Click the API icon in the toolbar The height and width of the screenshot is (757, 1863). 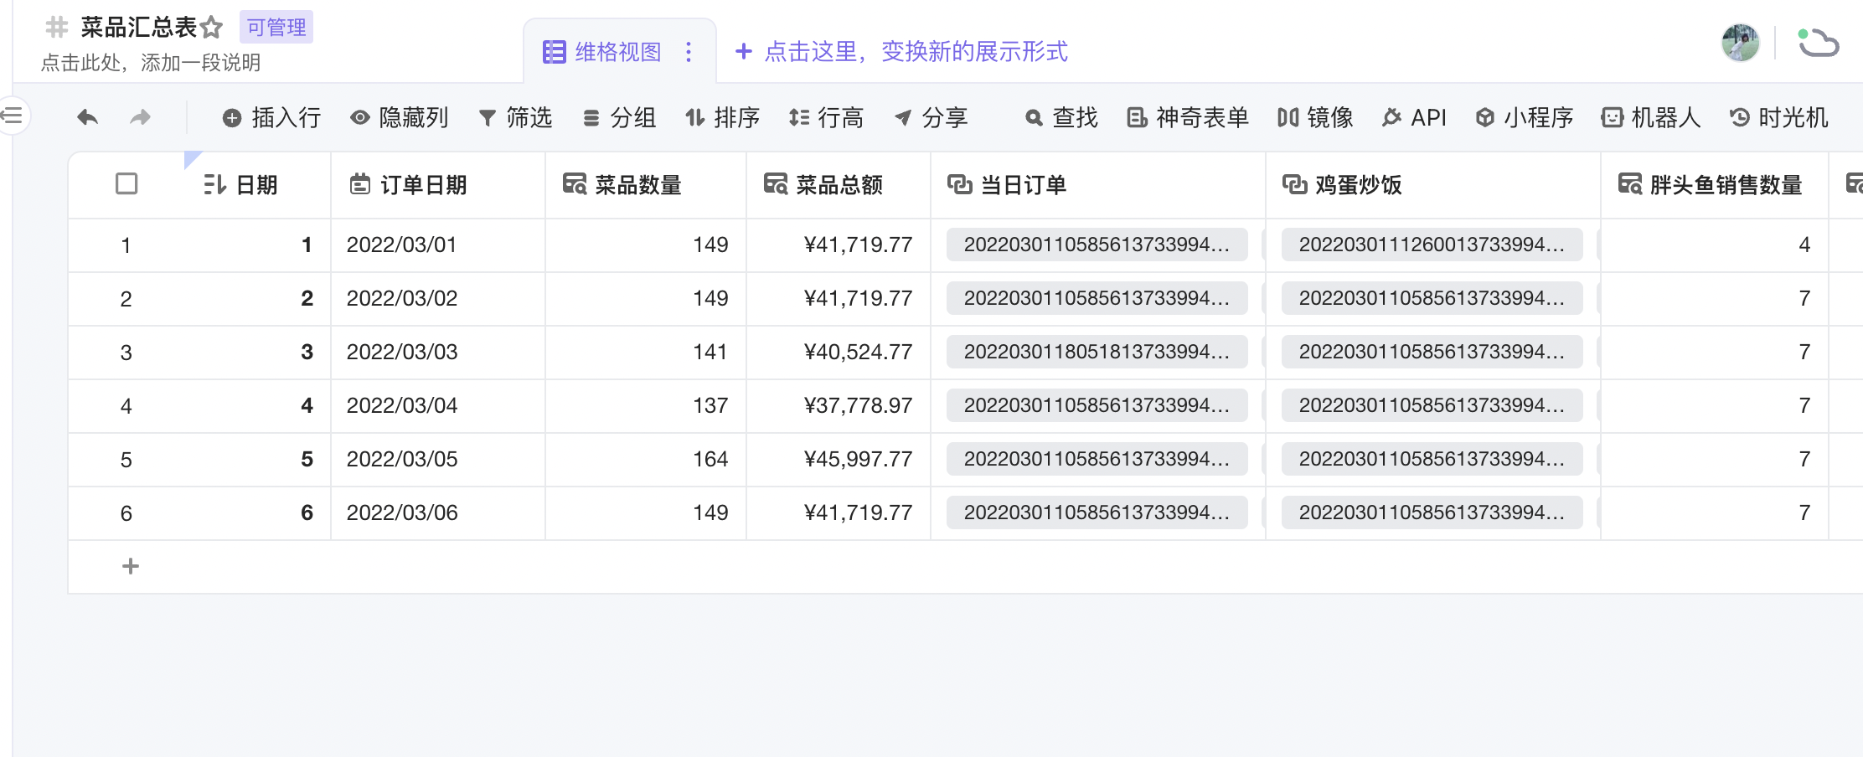tap(1414, 118)
